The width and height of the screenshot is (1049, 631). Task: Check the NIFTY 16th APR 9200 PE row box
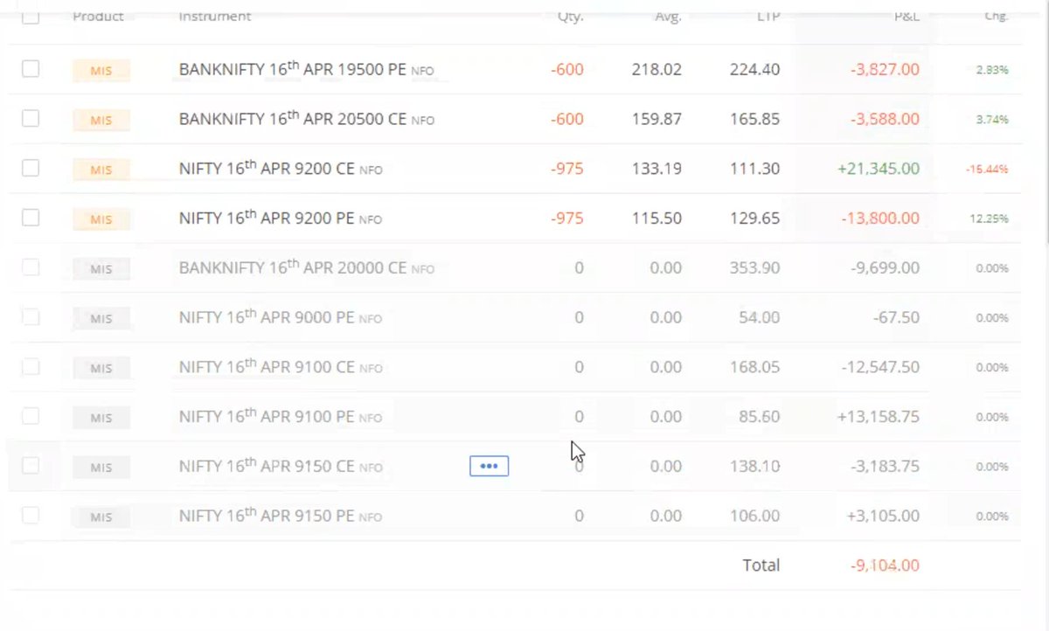(x=31, y=218)
